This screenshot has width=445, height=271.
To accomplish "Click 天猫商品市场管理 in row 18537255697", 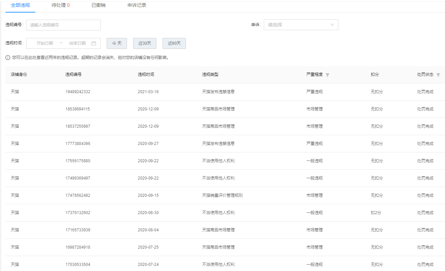I will point(218,126).
